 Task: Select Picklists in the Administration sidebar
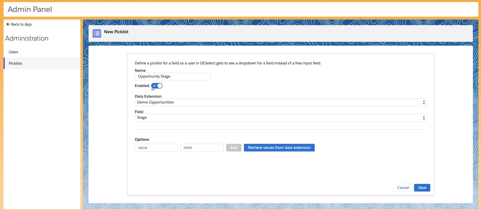pos(15,63)
